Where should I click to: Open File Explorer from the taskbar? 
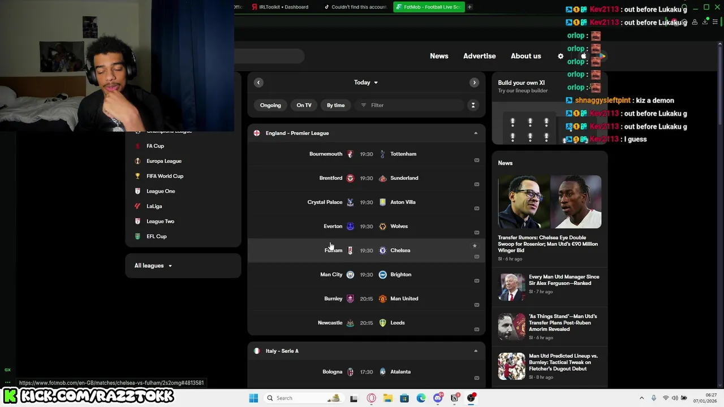(x=387, y=398)
